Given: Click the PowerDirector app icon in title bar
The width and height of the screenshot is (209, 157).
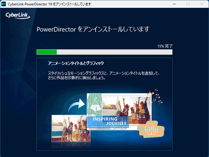Looking at the screenshot, I should (x=3, y=4).
